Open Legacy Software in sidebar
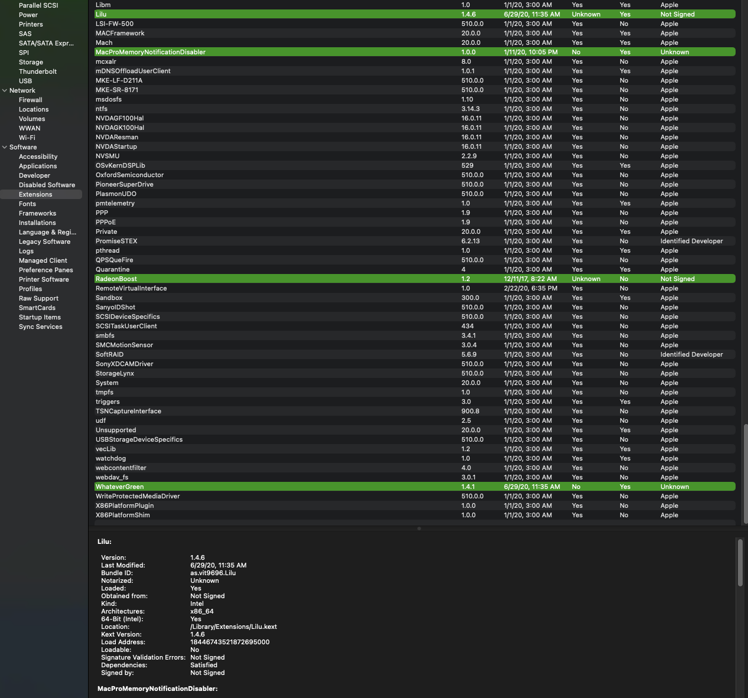Image resolution: width=748 pixels, height=698 pixels. [x=44, y=242]
